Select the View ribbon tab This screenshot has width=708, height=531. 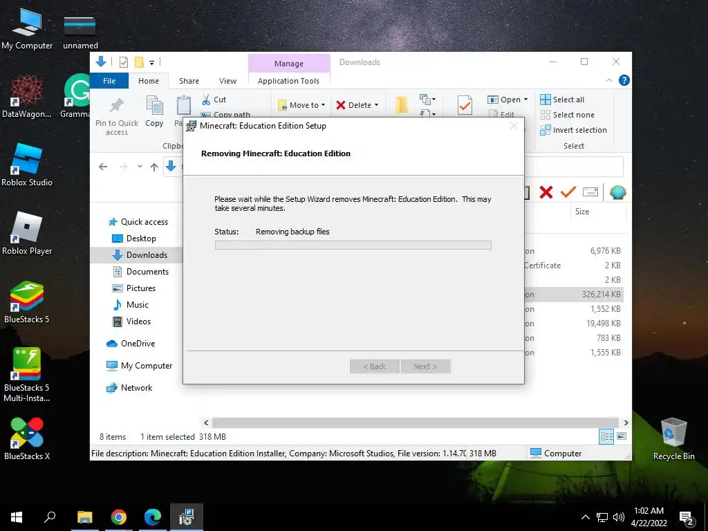click(227, 81)
